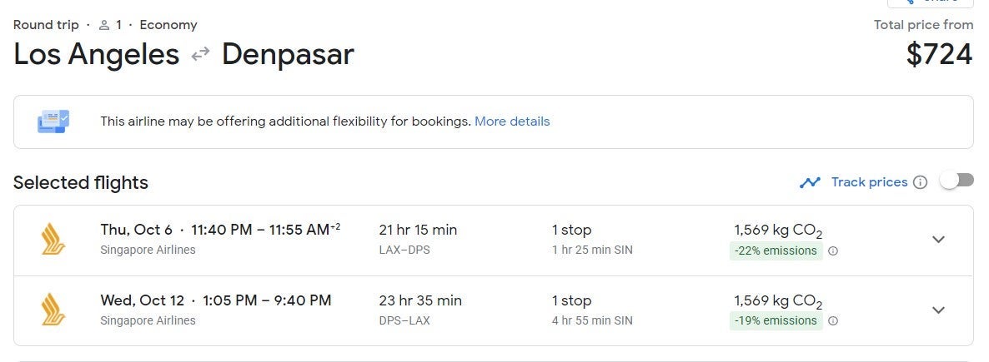Screen dimensions: 989x362
Task: Select the LAX–DPS 21 hr 15 min duration
Action: [x=418, y=231]
